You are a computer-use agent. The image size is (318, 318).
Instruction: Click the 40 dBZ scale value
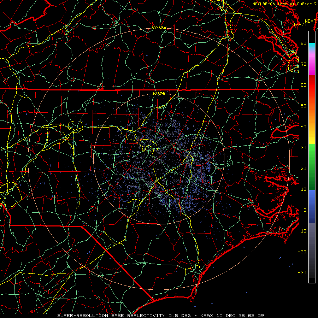(x=304, y=126)
